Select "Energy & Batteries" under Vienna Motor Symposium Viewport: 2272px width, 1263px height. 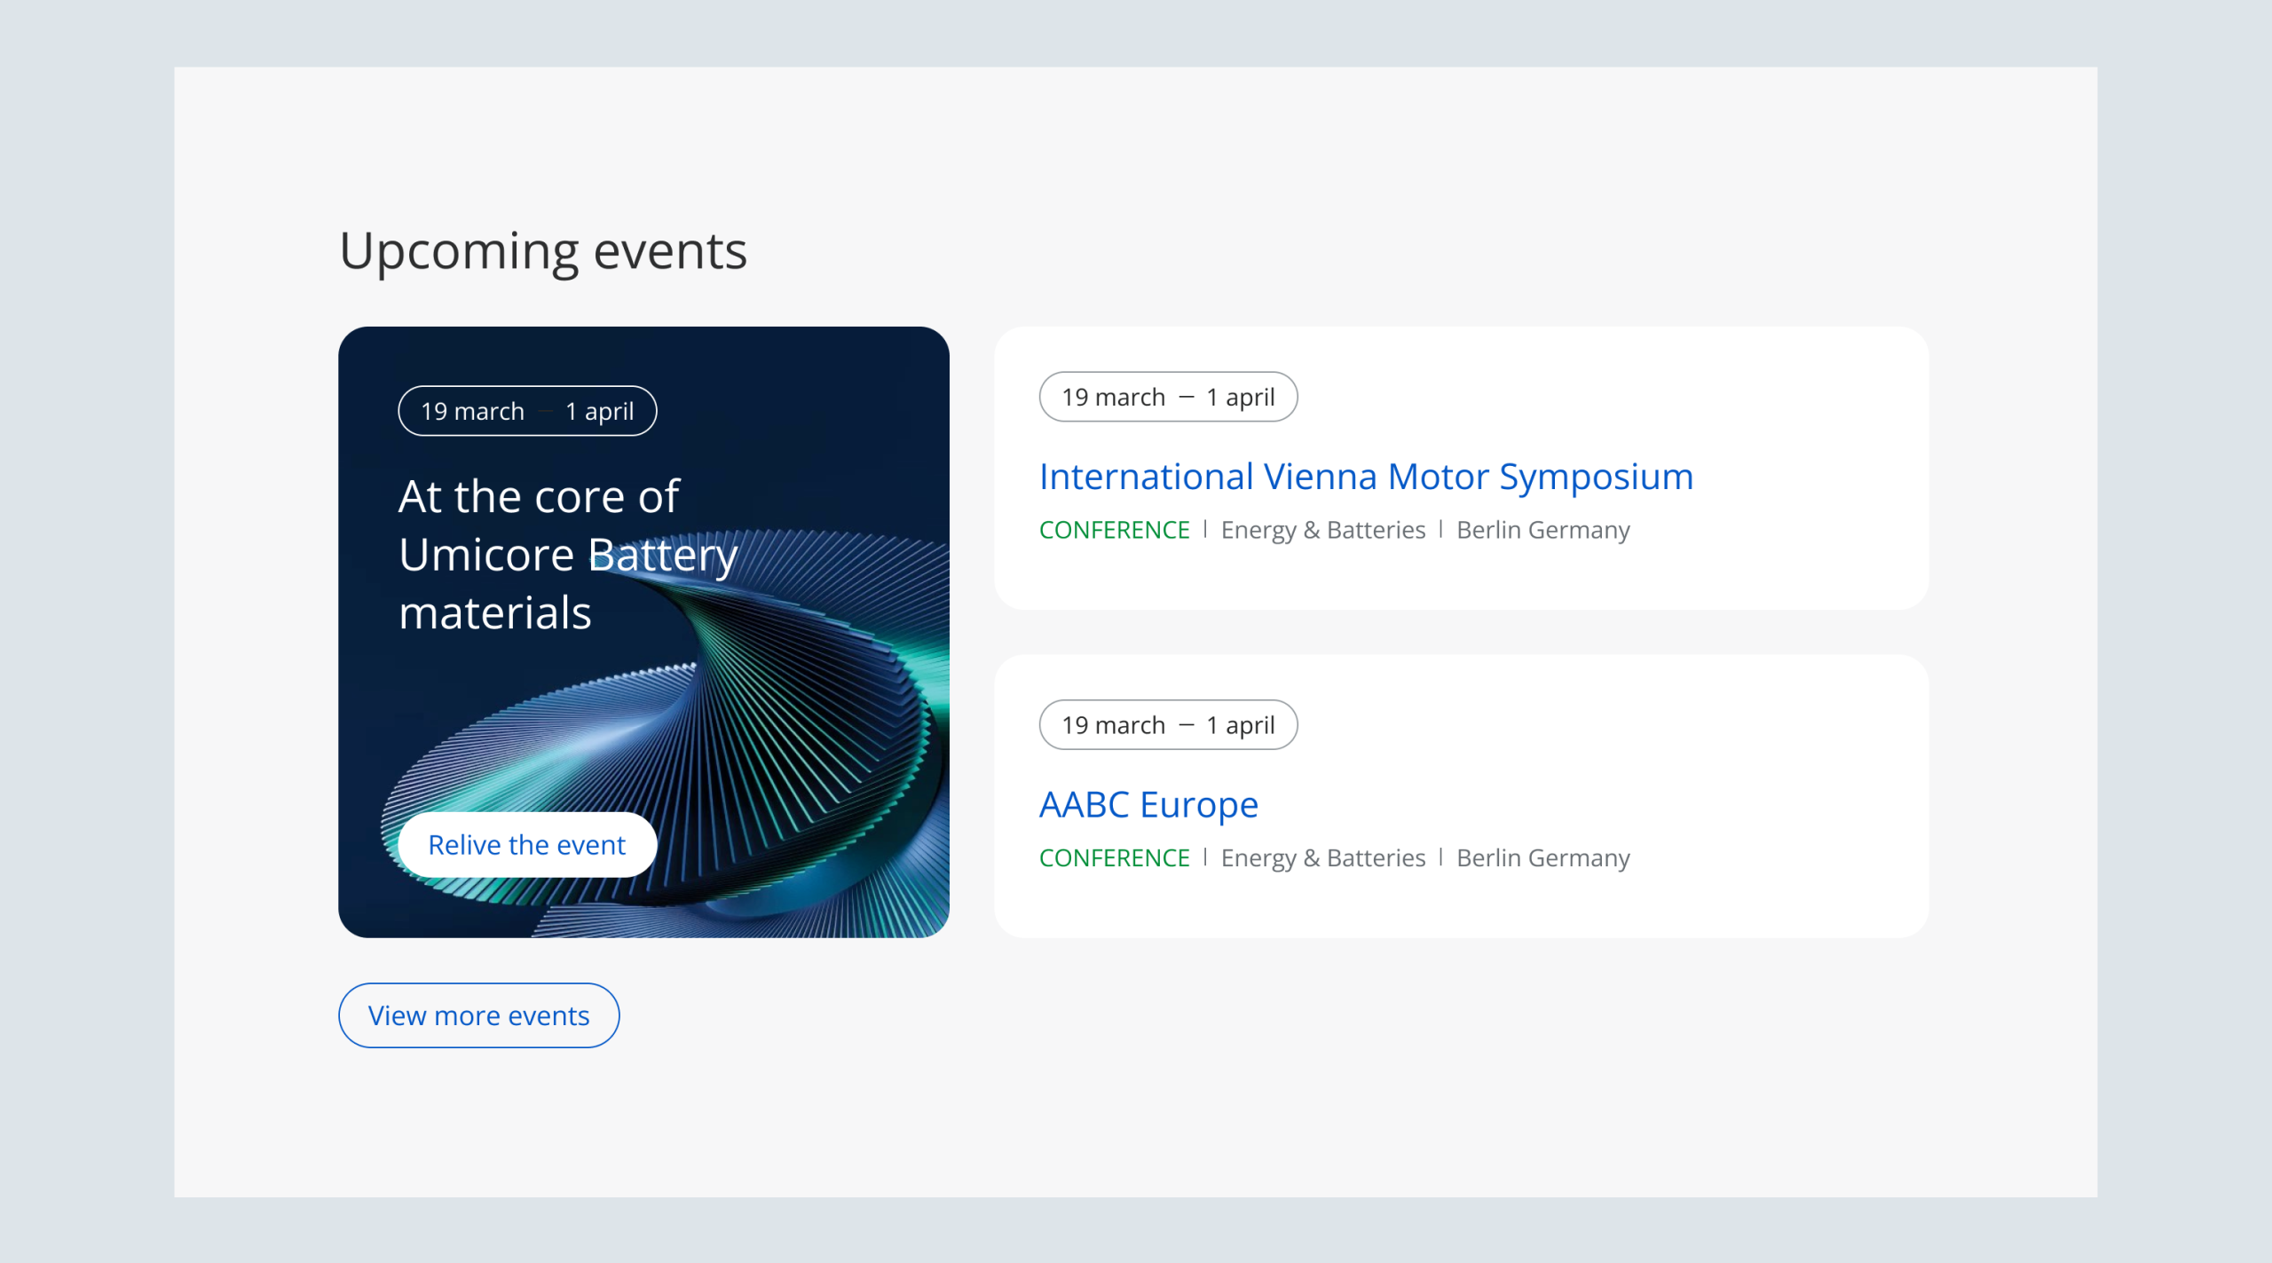coord(1322,530)
